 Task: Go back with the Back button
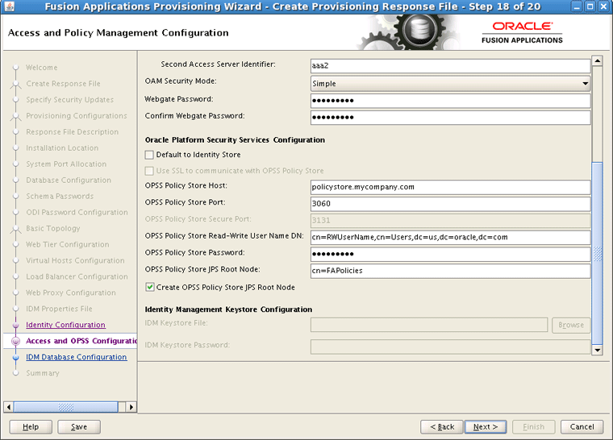(x=442, y=427)
